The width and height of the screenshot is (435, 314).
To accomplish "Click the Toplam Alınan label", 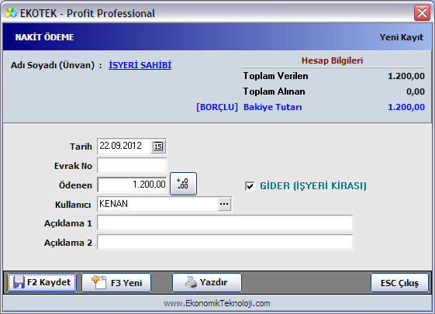I will click(x=274, y=91).
